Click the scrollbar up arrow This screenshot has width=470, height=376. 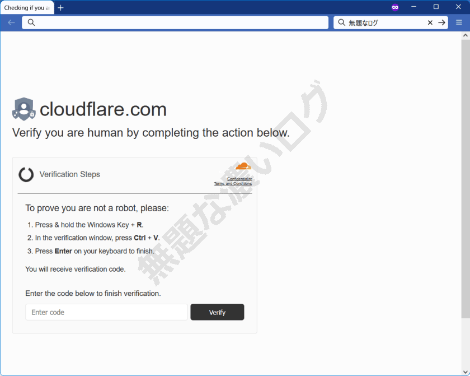pos(465,35)
